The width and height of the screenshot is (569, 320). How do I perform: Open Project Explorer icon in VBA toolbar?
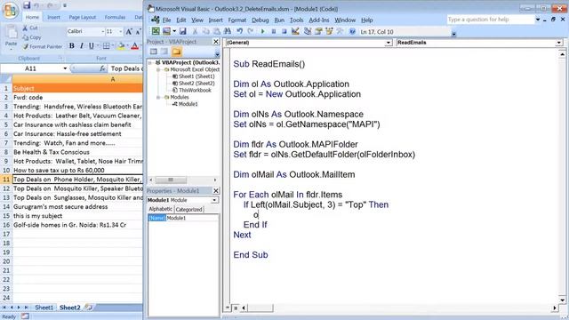(308, 32)
